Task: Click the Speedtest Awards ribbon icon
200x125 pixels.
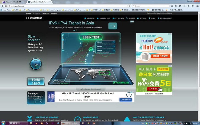Action: [30, 119]
